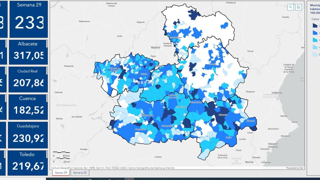Click the Ciudad Real indicator card

pyautogui.click(x=28, y=79)
